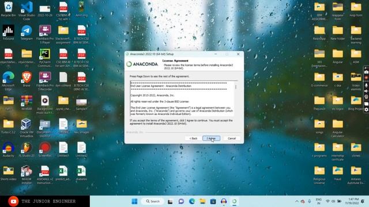Select the Religious Universe folder
The height and width of the screenshot is (207, 369).
click(319, 175)
